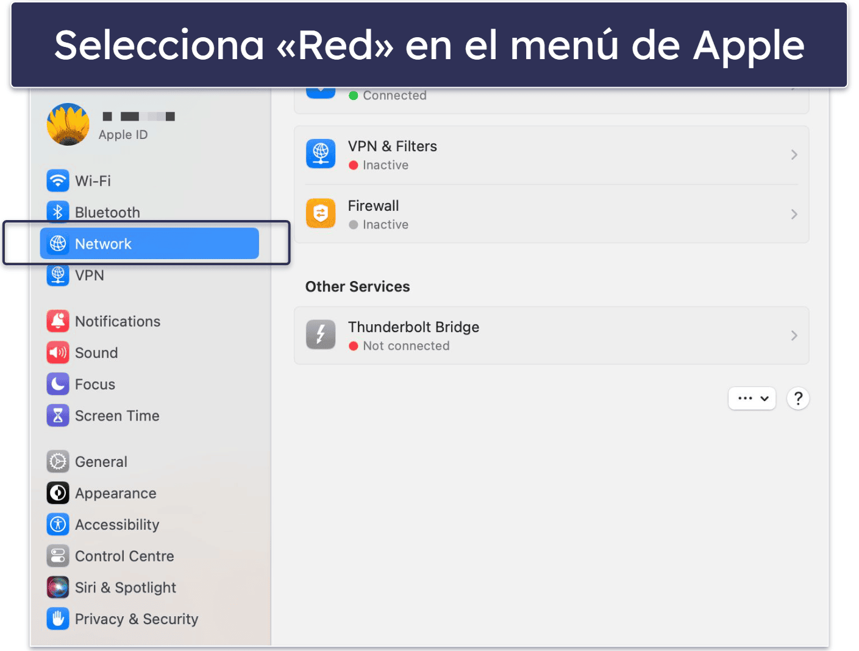Select the General label in sidebar
The width and height of the screenshot is (859, 651).
click(101, 462)
